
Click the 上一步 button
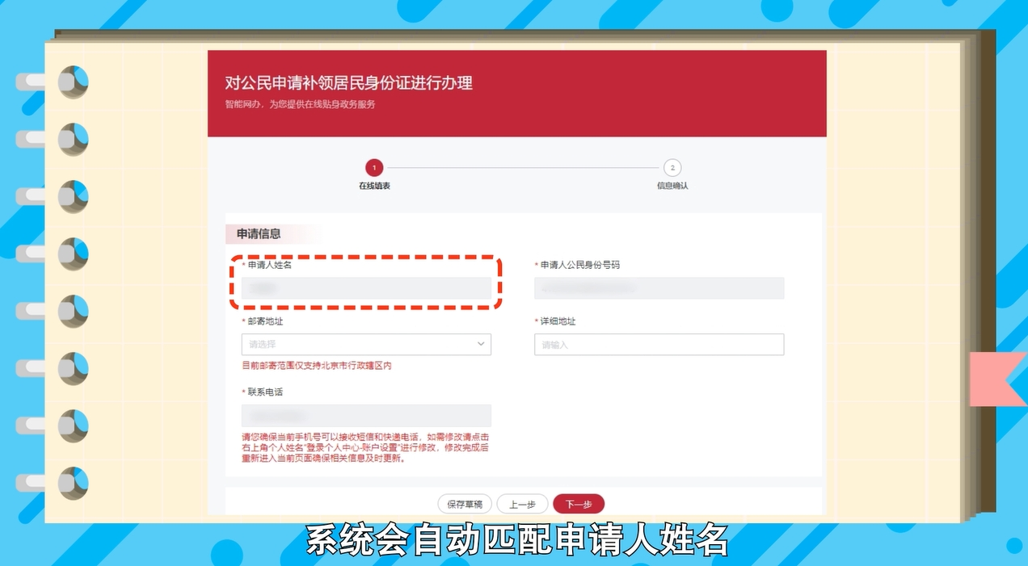tap(522, 503)
